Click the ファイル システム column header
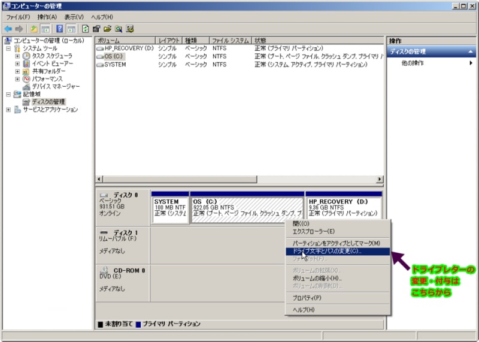 point(230,40)
